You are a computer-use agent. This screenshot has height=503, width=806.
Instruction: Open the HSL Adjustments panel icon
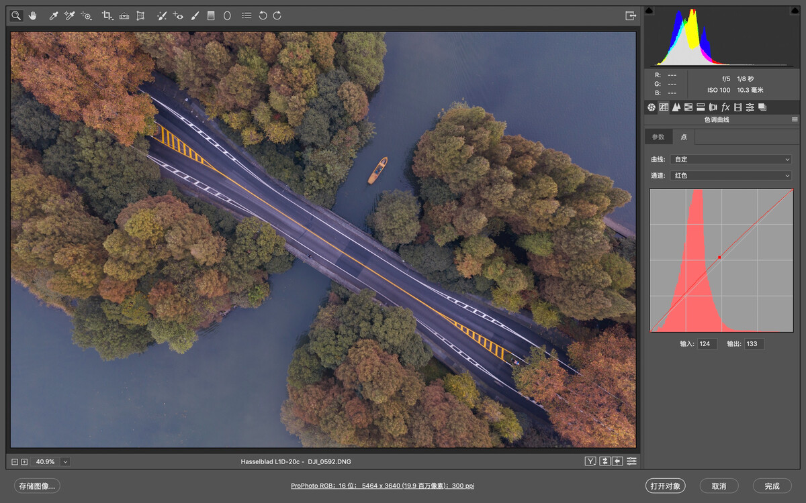point(688,107)
